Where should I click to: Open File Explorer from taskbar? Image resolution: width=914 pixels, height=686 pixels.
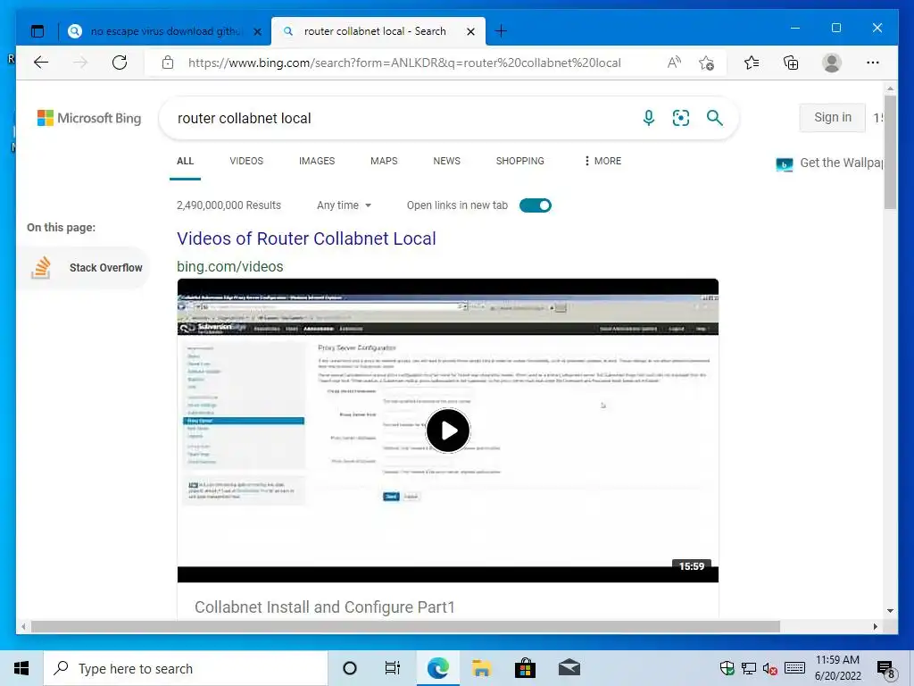point(481,668)
